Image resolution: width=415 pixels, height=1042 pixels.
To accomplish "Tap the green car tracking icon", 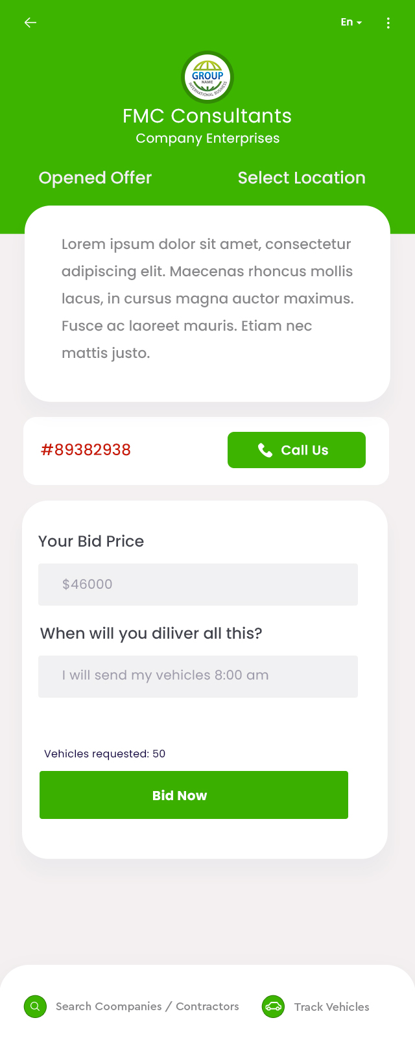I will coord(273,1007).
